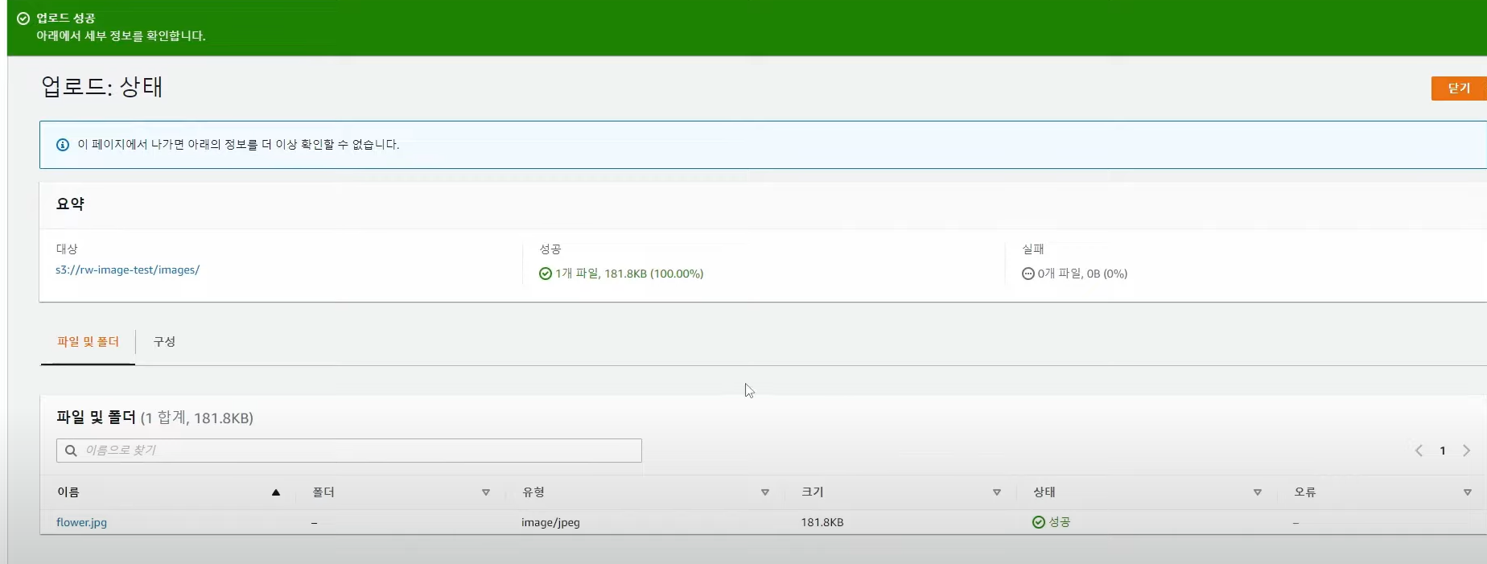Sort by 폴더 column arrow
The height and width of the screenshot is (564, 1487).
(x=486, y=492)
